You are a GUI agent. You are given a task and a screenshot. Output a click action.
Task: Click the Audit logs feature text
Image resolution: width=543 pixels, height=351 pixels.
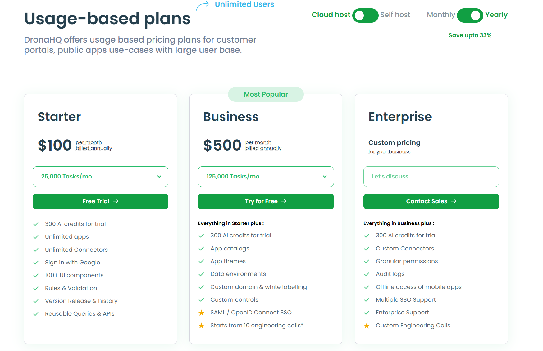click(390, 274)
